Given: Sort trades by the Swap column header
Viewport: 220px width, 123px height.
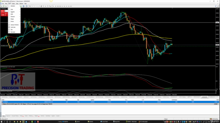Looking at the screenshot, I should coord(192,100).
